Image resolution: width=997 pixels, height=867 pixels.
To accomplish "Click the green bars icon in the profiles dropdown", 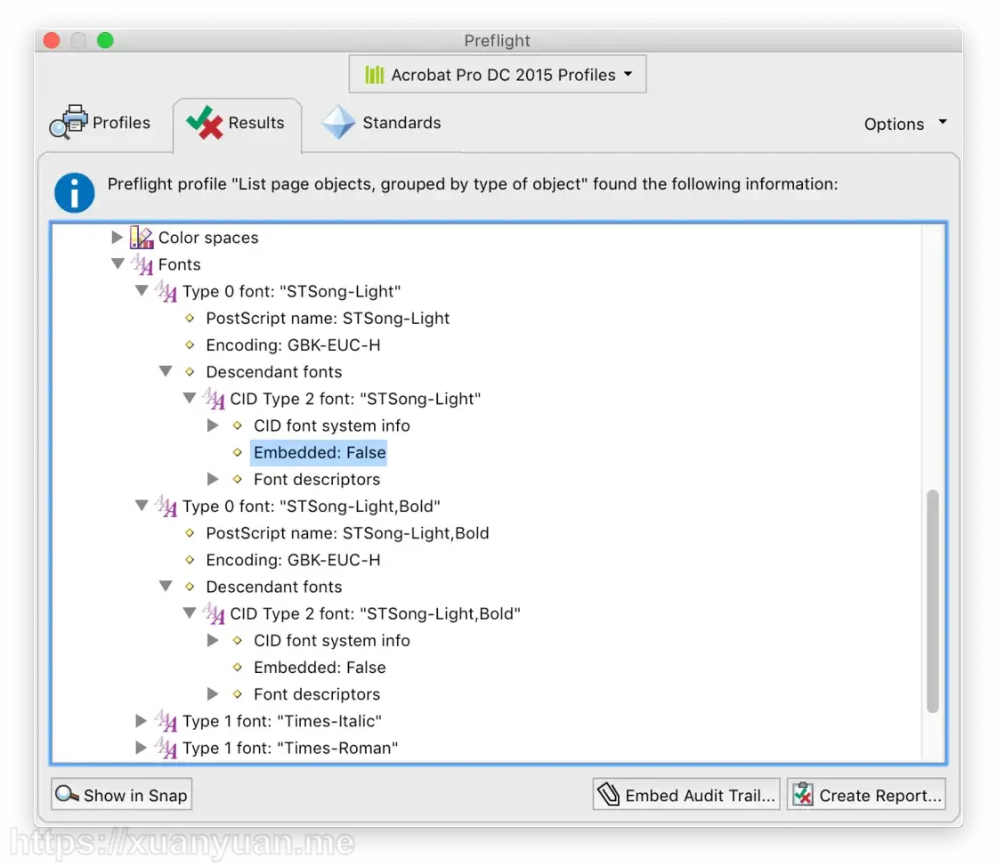I will tap(375, 75).
